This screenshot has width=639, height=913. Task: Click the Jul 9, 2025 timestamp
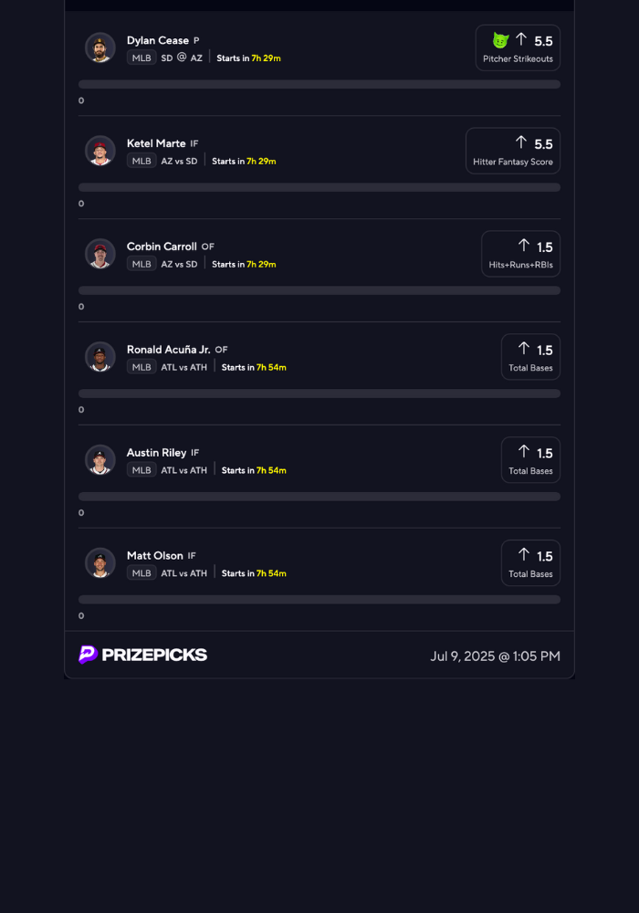tap(495, 656)
